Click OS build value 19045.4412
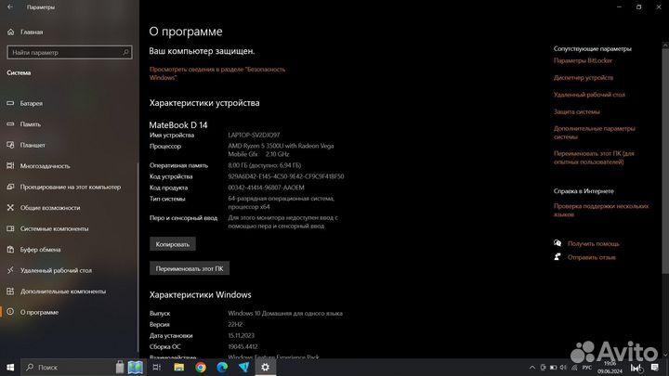This screenshot has width=669, height=376. point(243,346)
